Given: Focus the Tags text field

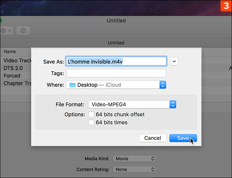Looking at the screenshot, I should (x=116, y=73).
